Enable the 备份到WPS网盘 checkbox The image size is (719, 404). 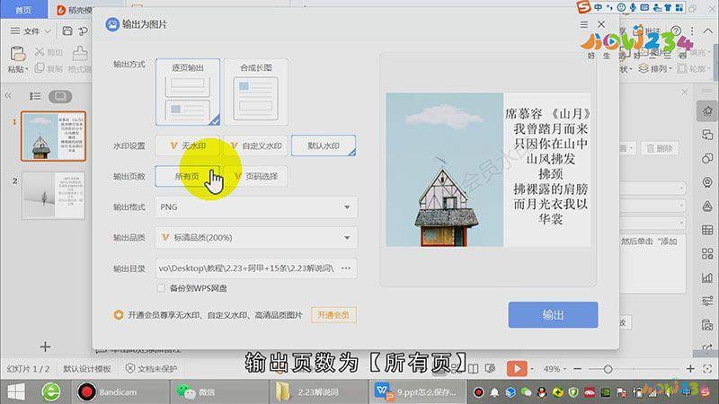[x=161, y=288]
